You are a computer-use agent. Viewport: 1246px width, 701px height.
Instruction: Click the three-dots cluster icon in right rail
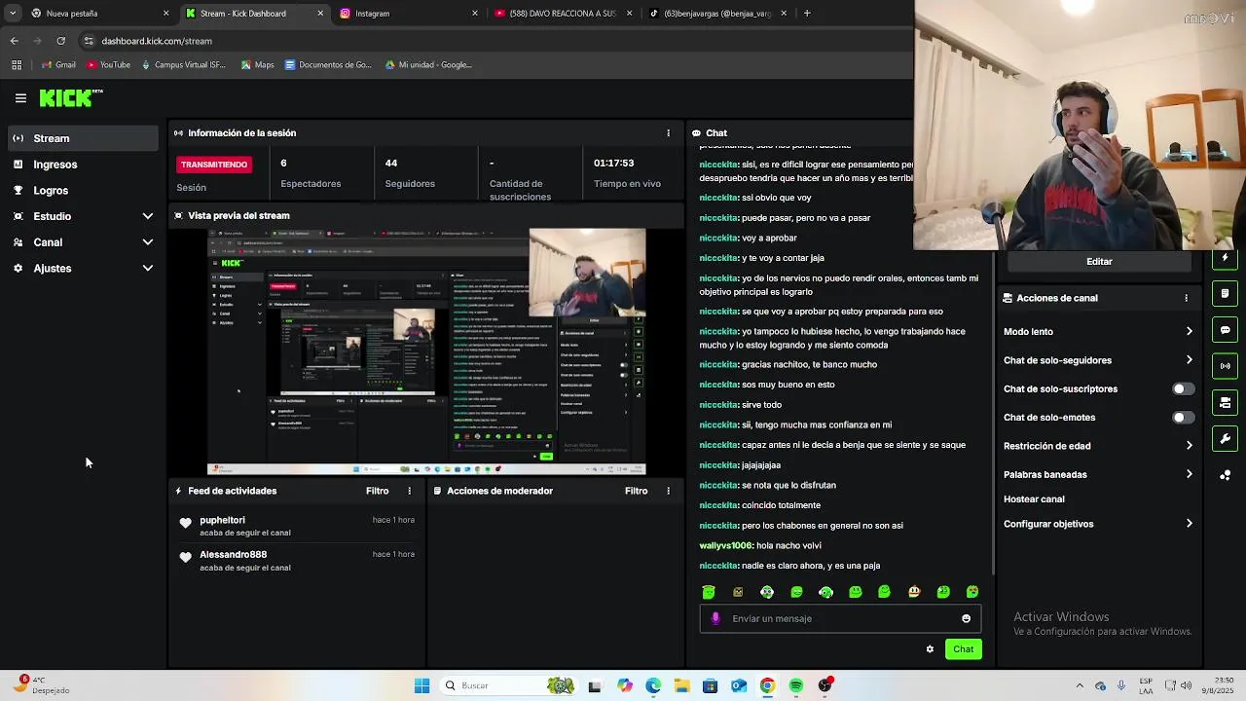click(1225, 475)
